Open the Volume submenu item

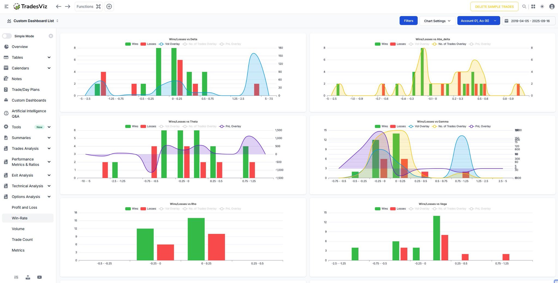(18, 229)
